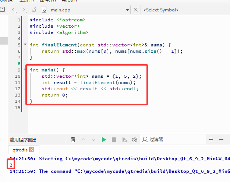230x182 pixels.
Task: Close the main.cpp document with X
Action: coord(136,10)
